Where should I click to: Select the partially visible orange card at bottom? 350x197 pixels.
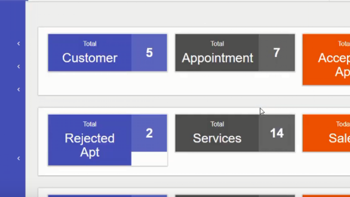[326, 196]
